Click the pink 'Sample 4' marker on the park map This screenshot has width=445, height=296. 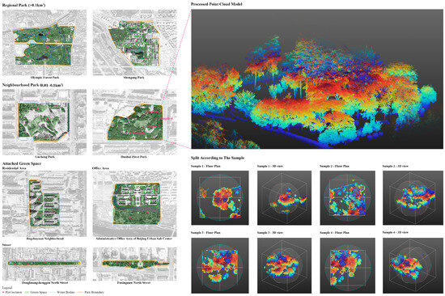(x=164, y=119)
